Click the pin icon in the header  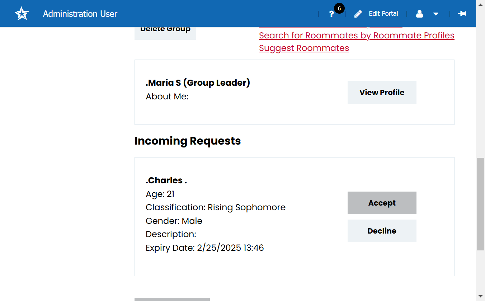(462, 14)
